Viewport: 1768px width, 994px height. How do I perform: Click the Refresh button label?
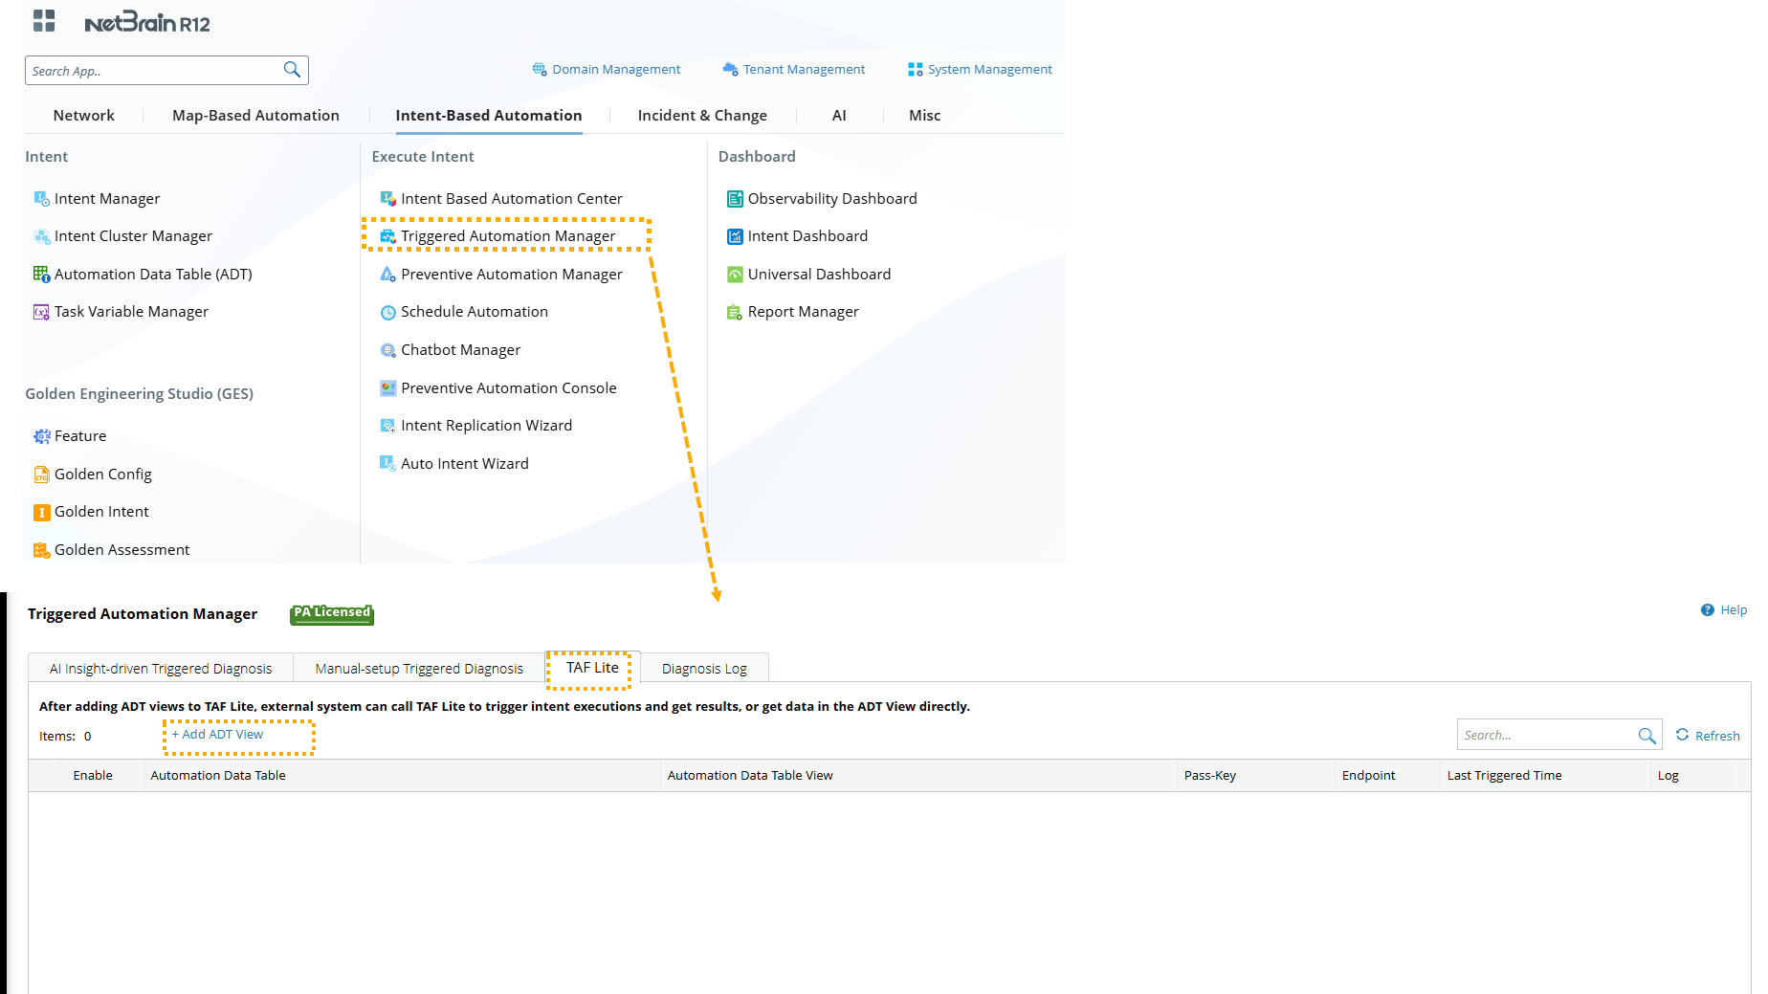[x=1717, y=736]
